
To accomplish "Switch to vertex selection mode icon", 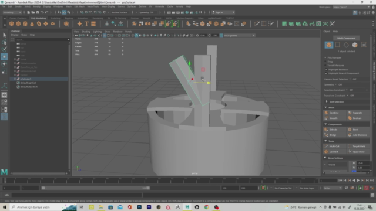I will point(337,45).
